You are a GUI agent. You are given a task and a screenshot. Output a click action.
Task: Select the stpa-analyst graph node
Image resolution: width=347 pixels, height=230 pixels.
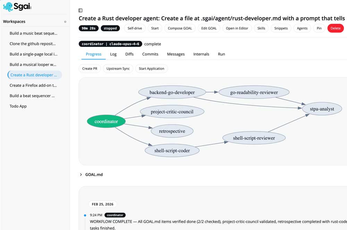322,109
